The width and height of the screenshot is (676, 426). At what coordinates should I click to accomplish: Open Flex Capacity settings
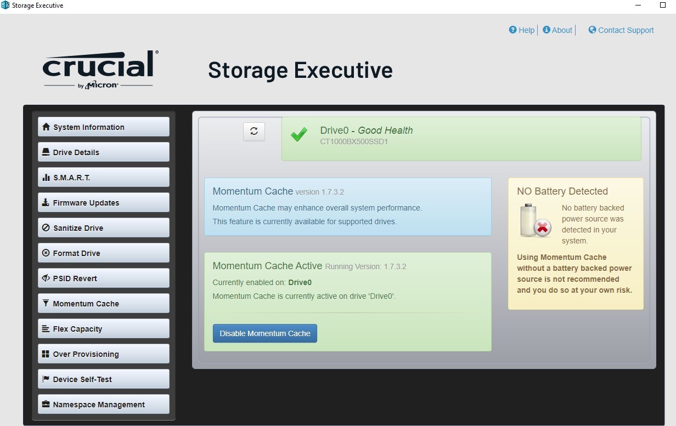point(104,328)
